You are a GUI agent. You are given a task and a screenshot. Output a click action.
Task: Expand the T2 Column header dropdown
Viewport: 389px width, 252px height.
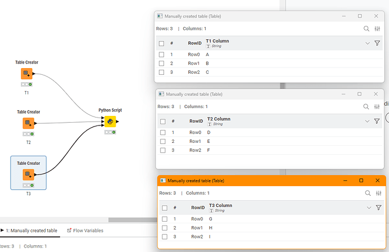(x=368, y=121)
